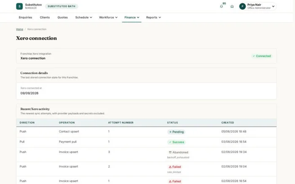Open the Finance dropdown menu
Image resolution: width=295 pixels, height=184 pixels.
click(131, 18)
